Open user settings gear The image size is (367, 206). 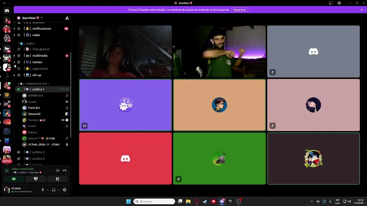(x=65, y=190)
